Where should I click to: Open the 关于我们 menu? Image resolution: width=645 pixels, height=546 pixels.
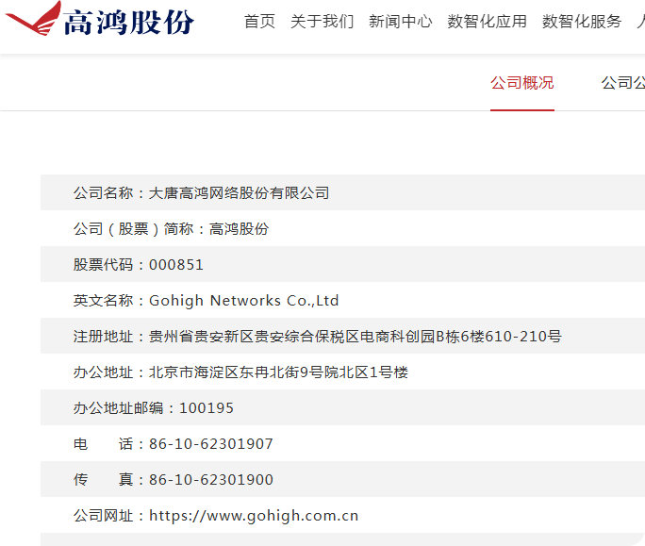pos(322,22)
